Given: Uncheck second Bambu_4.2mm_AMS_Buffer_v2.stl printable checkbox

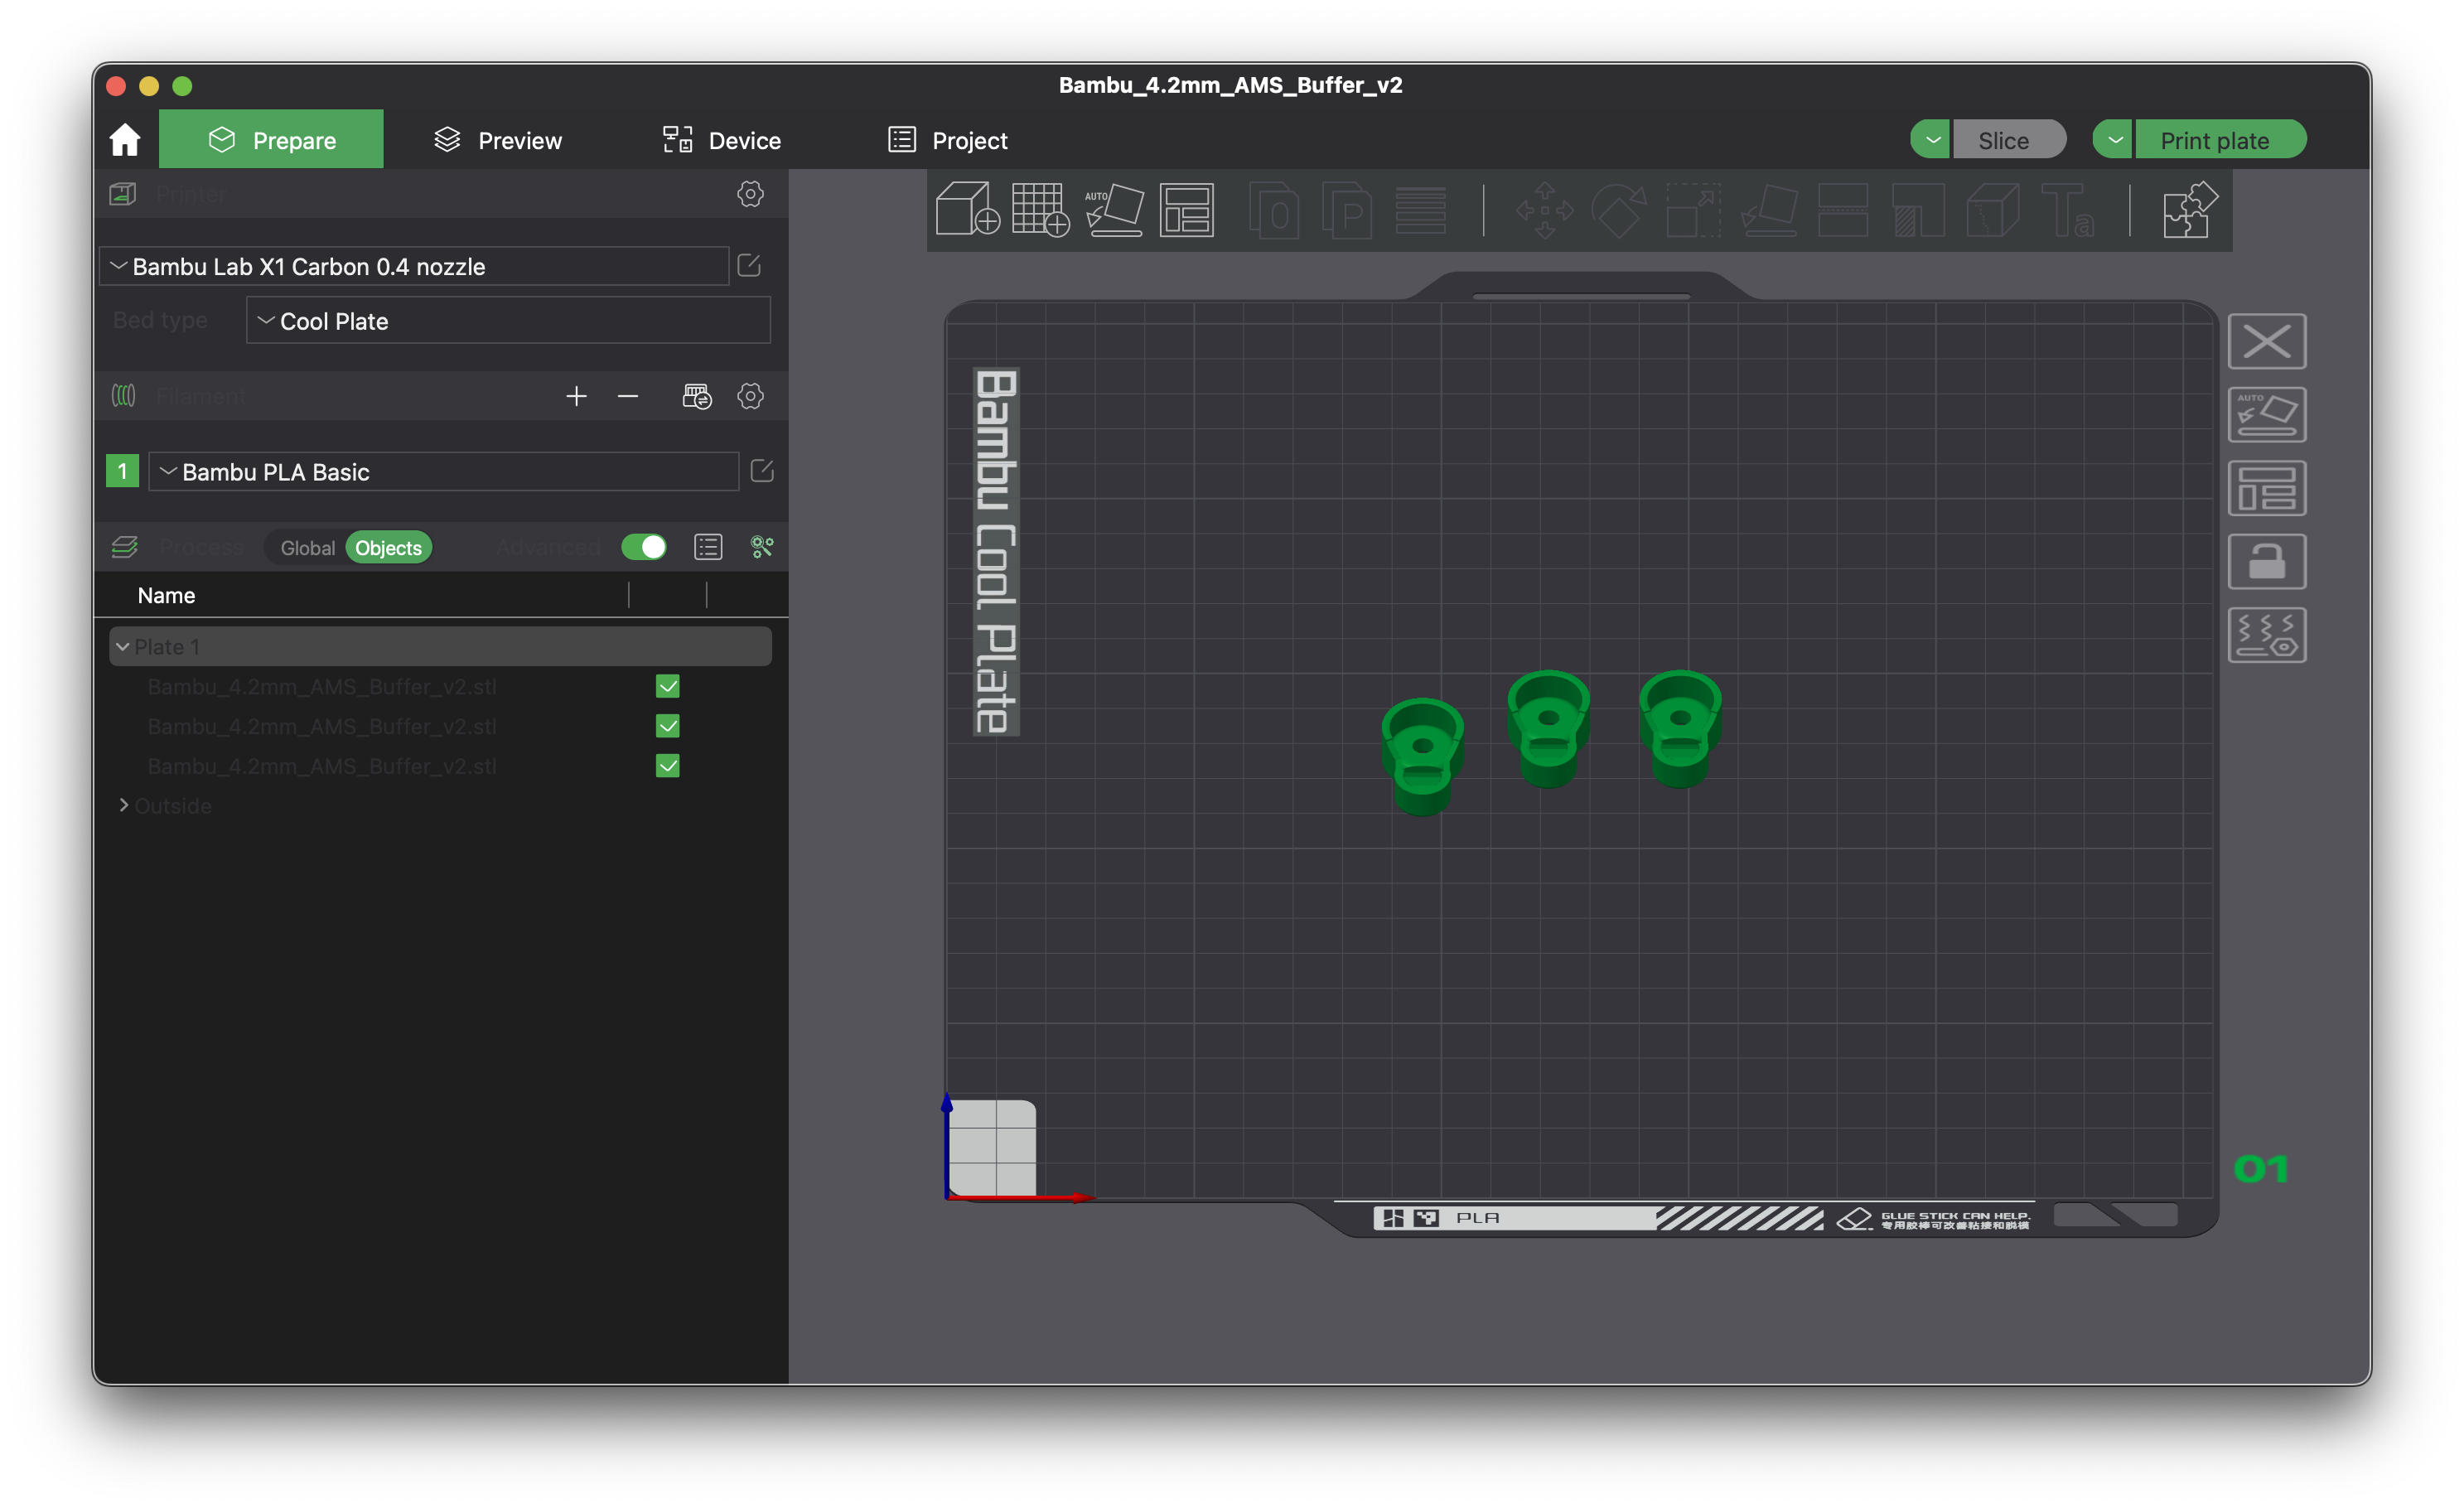Looking at the screenshot, I should [668, 726].
